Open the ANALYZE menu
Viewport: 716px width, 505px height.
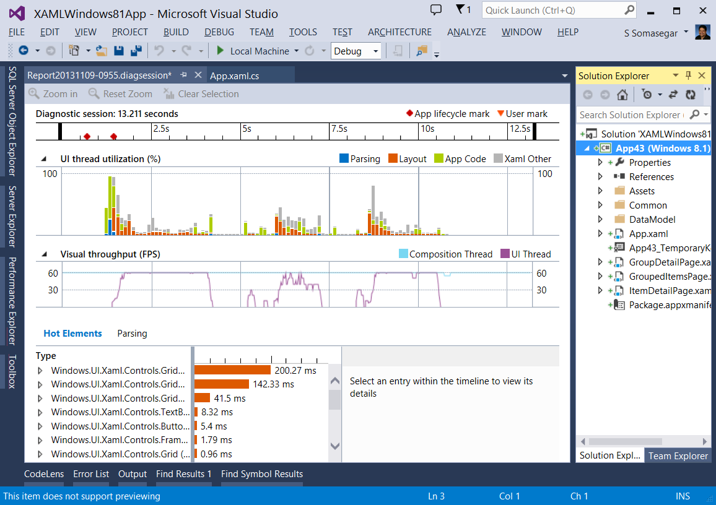point(466,32)
